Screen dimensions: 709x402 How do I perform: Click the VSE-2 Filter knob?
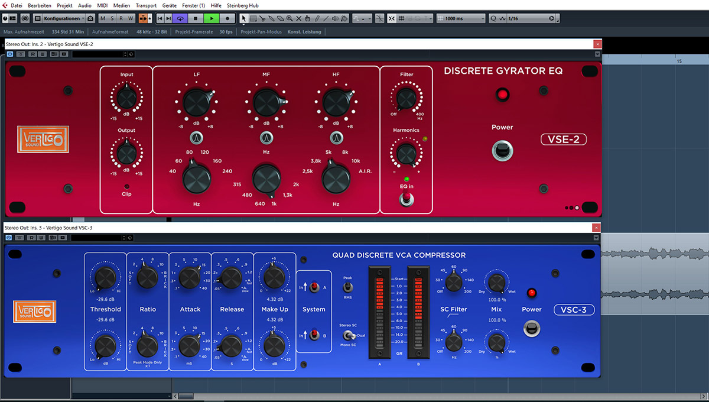tap(406, 98)
